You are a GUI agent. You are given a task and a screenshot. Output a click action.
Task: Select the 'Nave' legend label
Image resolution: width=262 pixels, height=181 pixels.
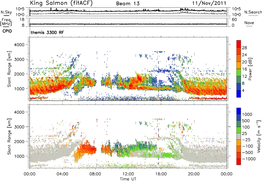pyautogui.click(x=249, y=23)
